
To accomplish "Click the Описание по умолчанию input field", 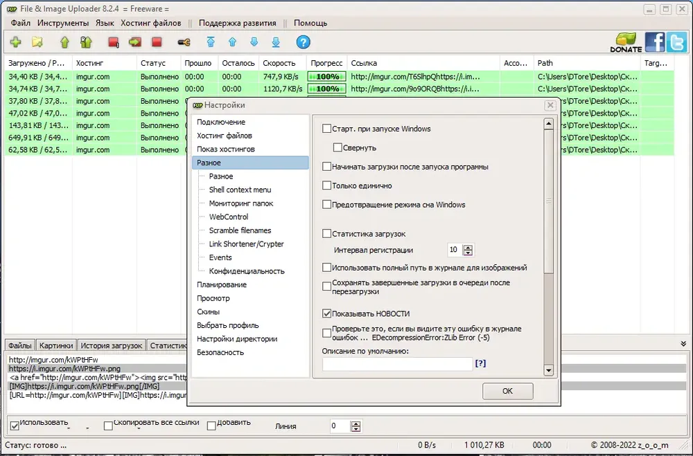I will (397, 364).
